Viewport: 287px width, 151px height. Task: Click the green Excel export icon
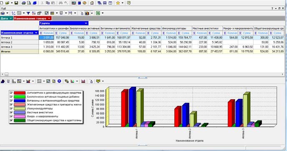[x=98, y=13]
